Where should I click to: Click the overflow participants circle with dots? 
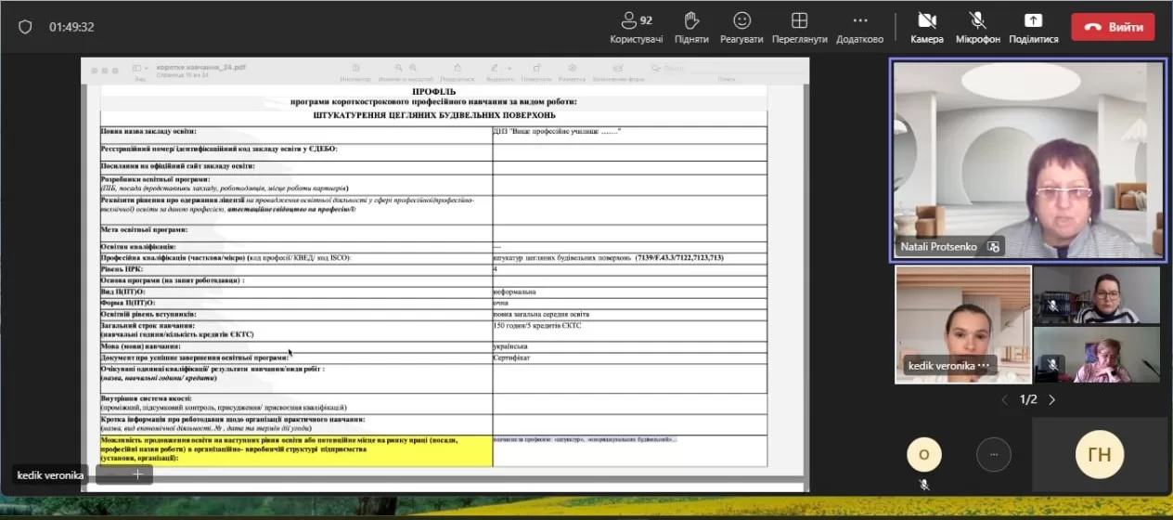[994, 454]
